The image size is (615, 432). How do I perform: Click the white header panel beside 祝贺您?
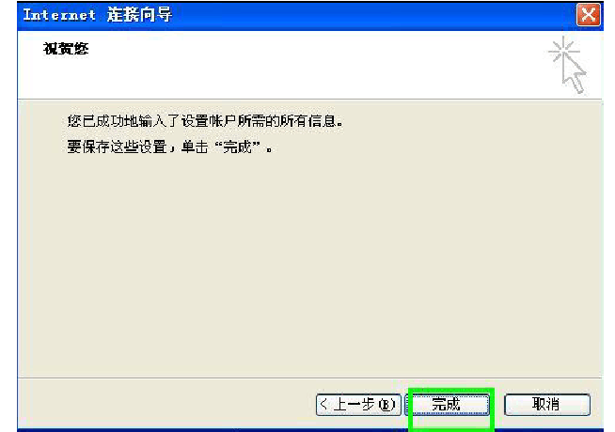(314, 65)
